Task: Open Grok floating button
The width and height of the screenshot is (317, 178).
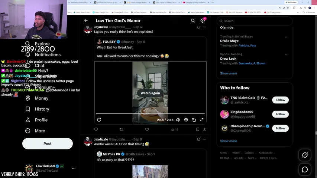Action: pos(305,155)
